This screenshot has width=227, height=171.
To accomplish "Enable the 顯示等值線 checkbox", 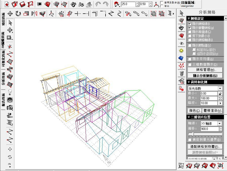I will (x=190, y=32).
